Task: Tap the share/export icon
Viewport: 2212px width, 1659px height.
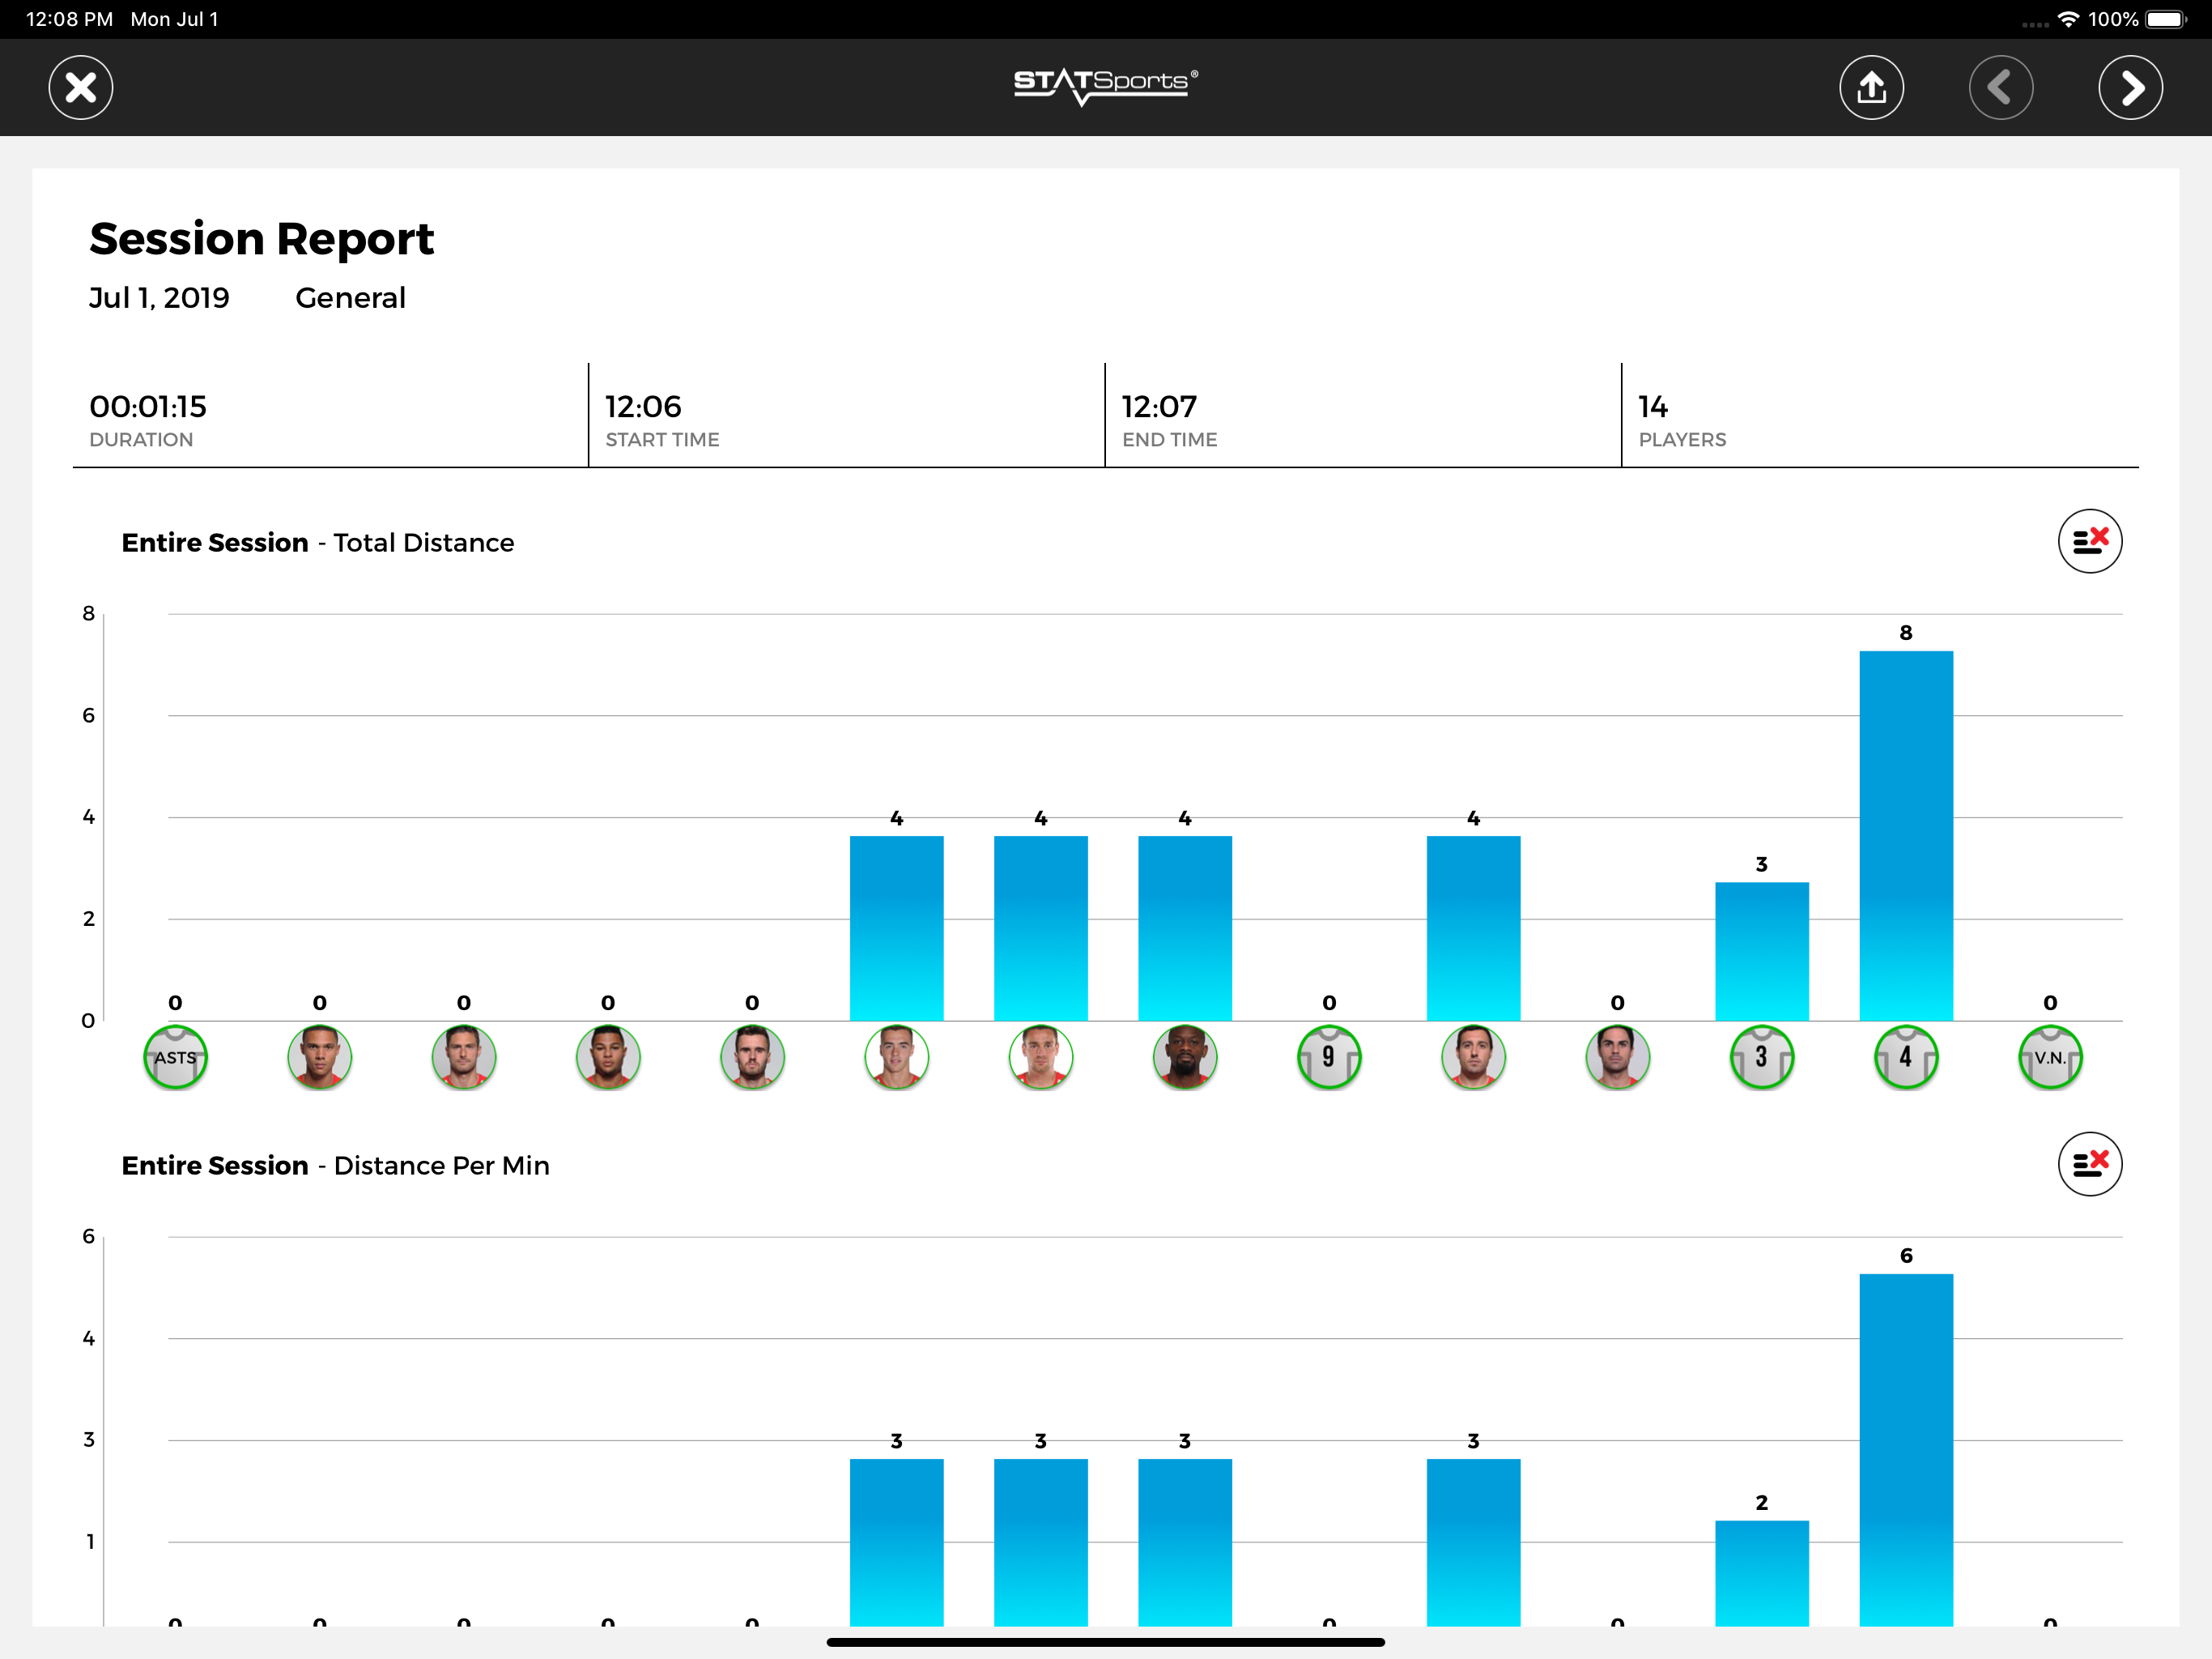Action: pos(1871,88)
